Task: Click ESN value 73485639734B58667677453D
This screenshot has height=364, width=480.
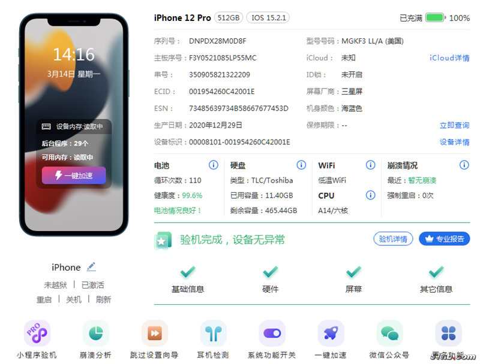Action: (239, 108)
